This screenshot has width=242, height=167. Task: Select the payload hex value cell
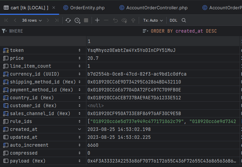(x=163, y=161)
